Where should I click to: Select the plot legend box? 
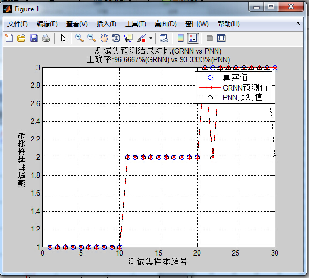(x=233, y=87)
